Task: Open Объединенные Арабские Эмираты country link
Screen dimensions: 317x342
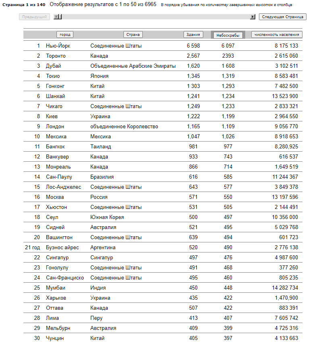Action: coord(133,66)
